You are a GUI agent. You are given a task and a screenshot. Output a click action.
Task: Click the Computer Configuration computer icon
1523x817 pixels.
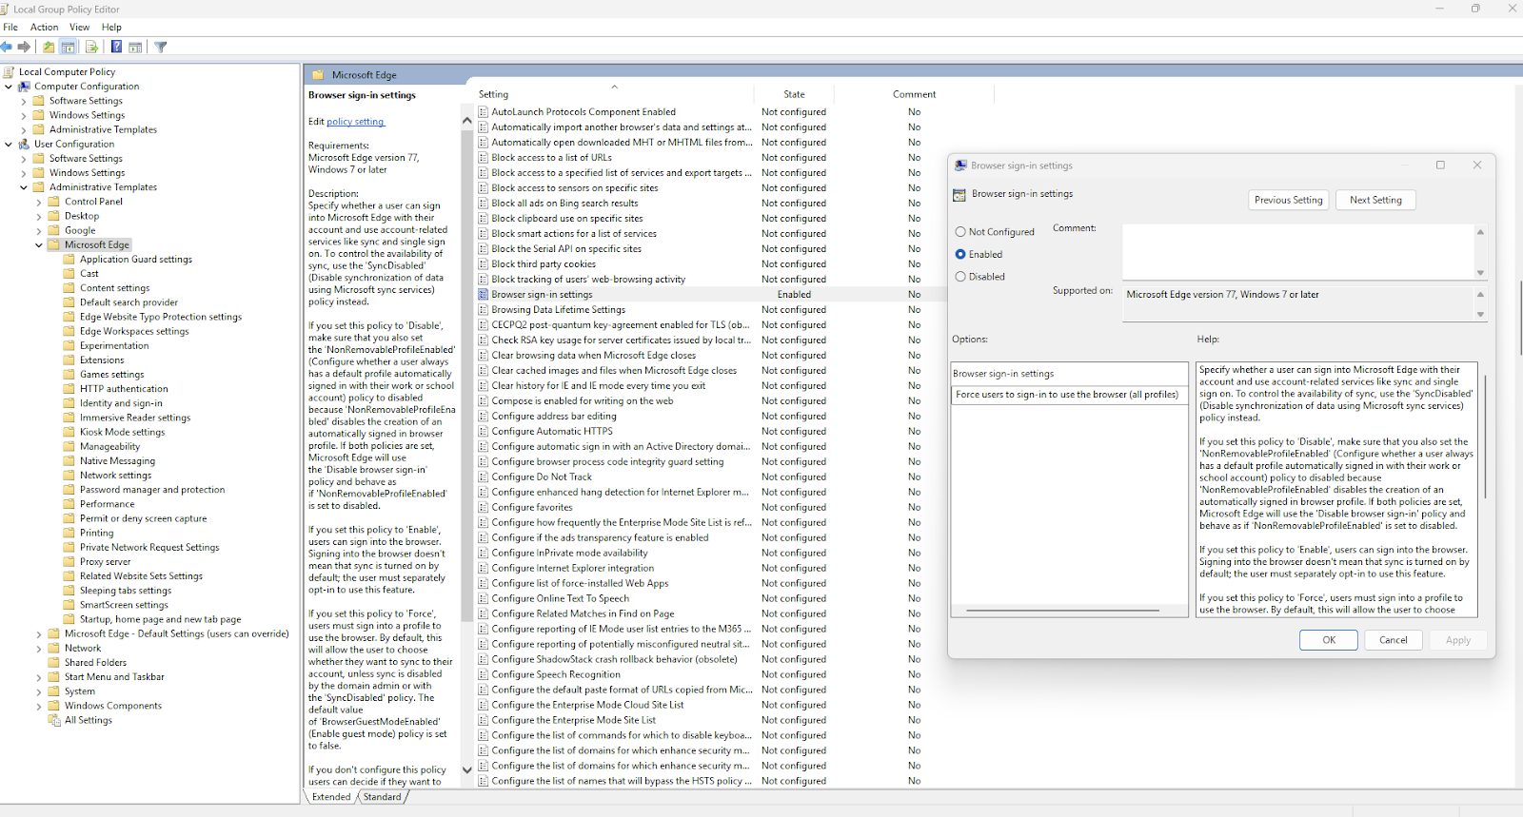click(x=25, y=87)
